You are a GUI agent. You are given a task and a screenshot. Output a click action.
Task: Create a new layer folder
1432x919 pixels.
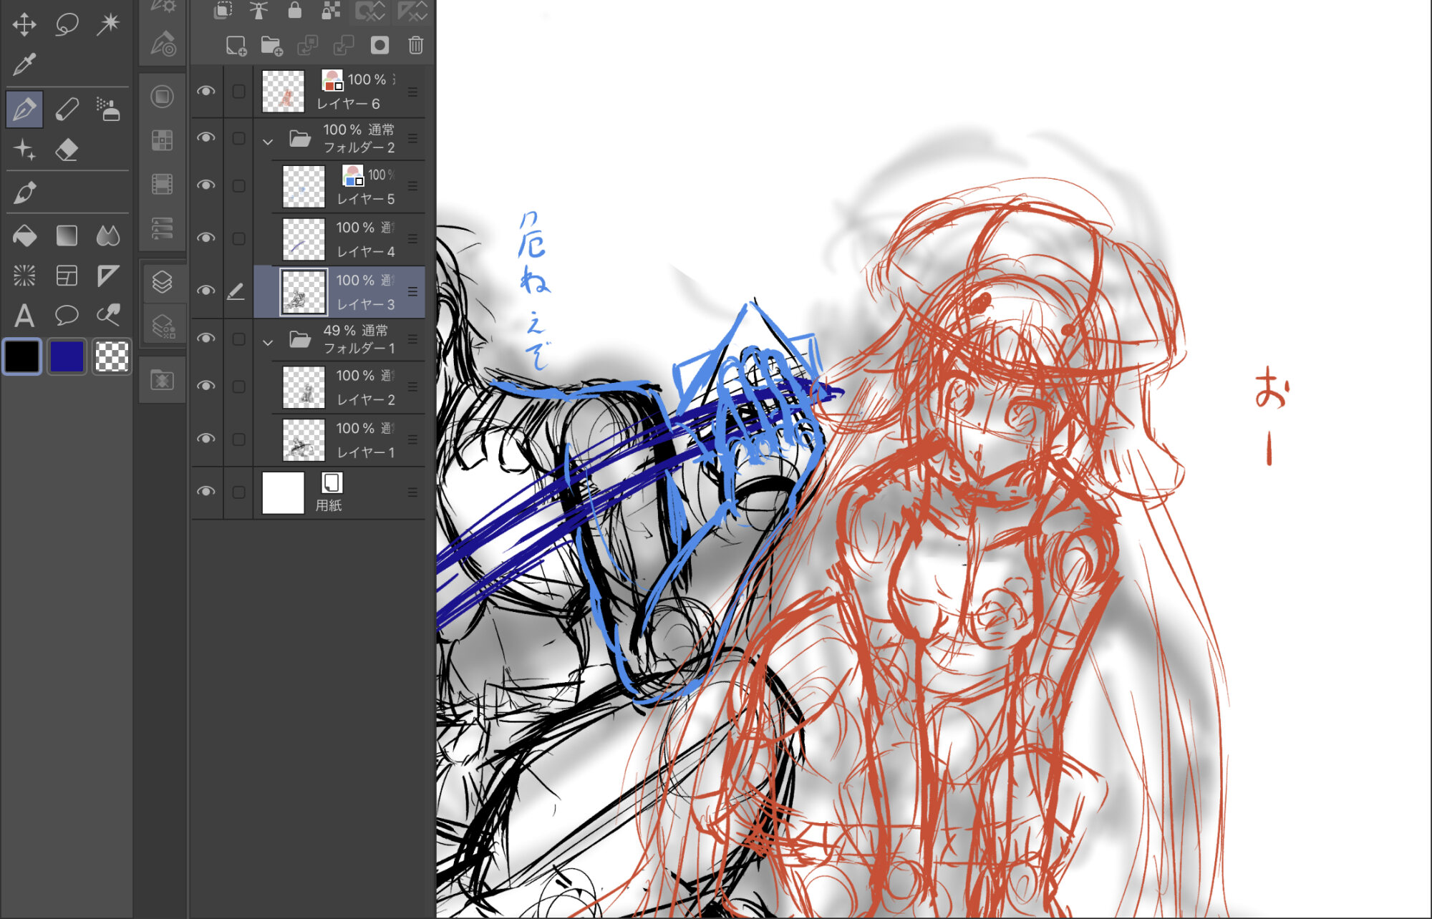coord(271,46)
